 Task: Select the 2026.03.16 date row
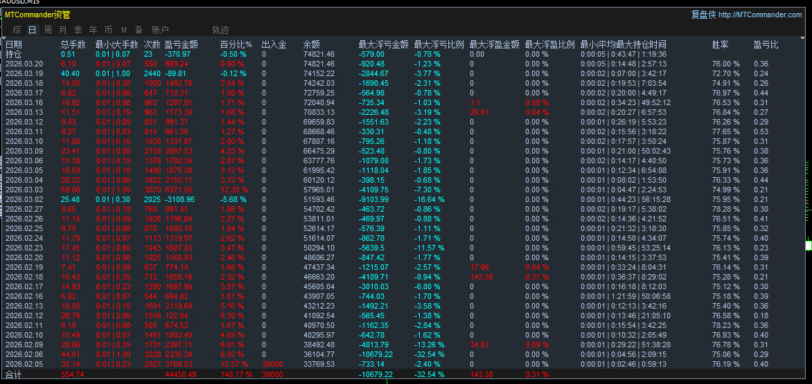click(24, 102)
